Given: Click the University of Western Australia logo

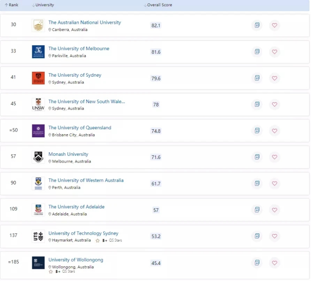Looking at the screenshot, I should (x=38, y=183).
